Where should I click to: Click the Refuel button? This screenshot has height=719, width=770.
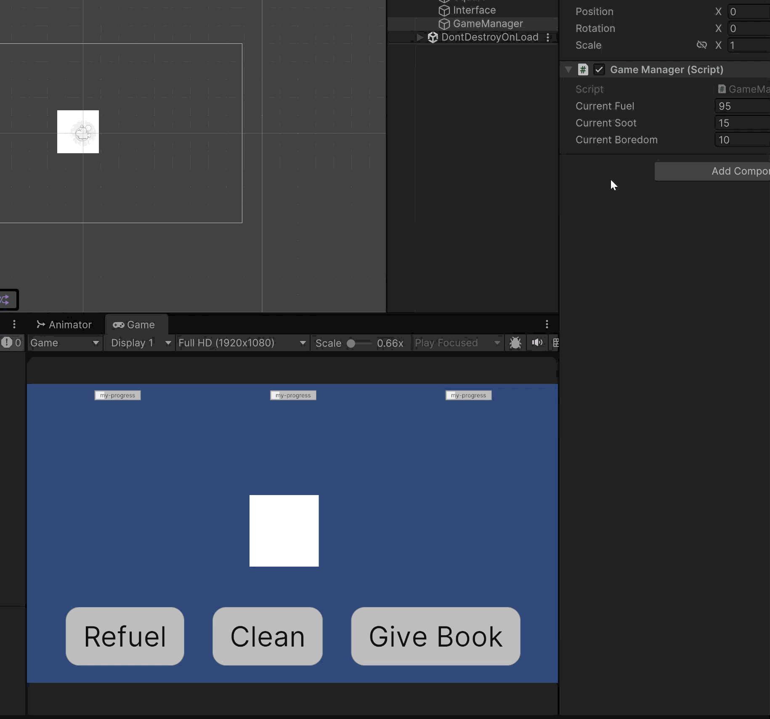[x=125, y=636]
